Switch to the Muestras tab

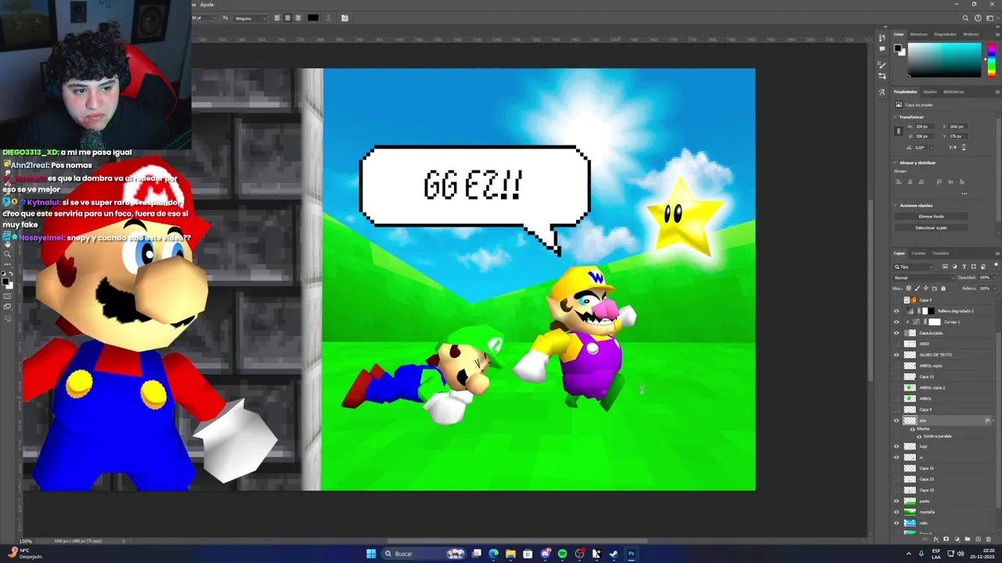pyautogui.click(x=919, y=34)
